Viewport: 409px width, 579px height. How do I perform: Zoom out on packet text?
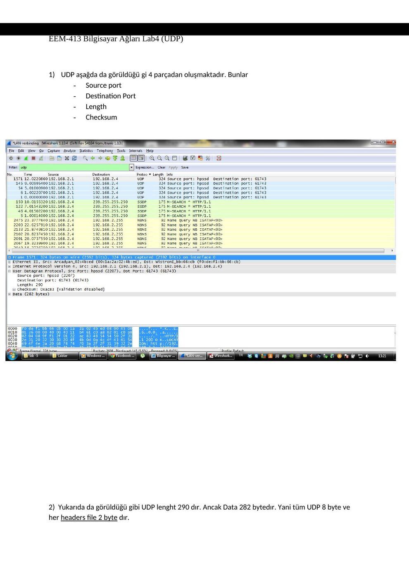point(159,158)
